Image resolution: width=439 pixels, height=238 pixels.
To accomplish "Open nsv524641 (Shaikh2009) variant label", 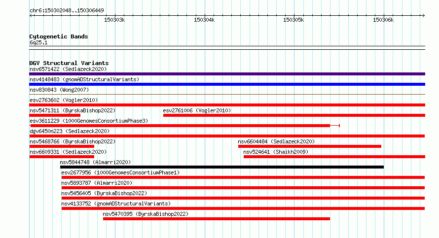I will point(276,152).
